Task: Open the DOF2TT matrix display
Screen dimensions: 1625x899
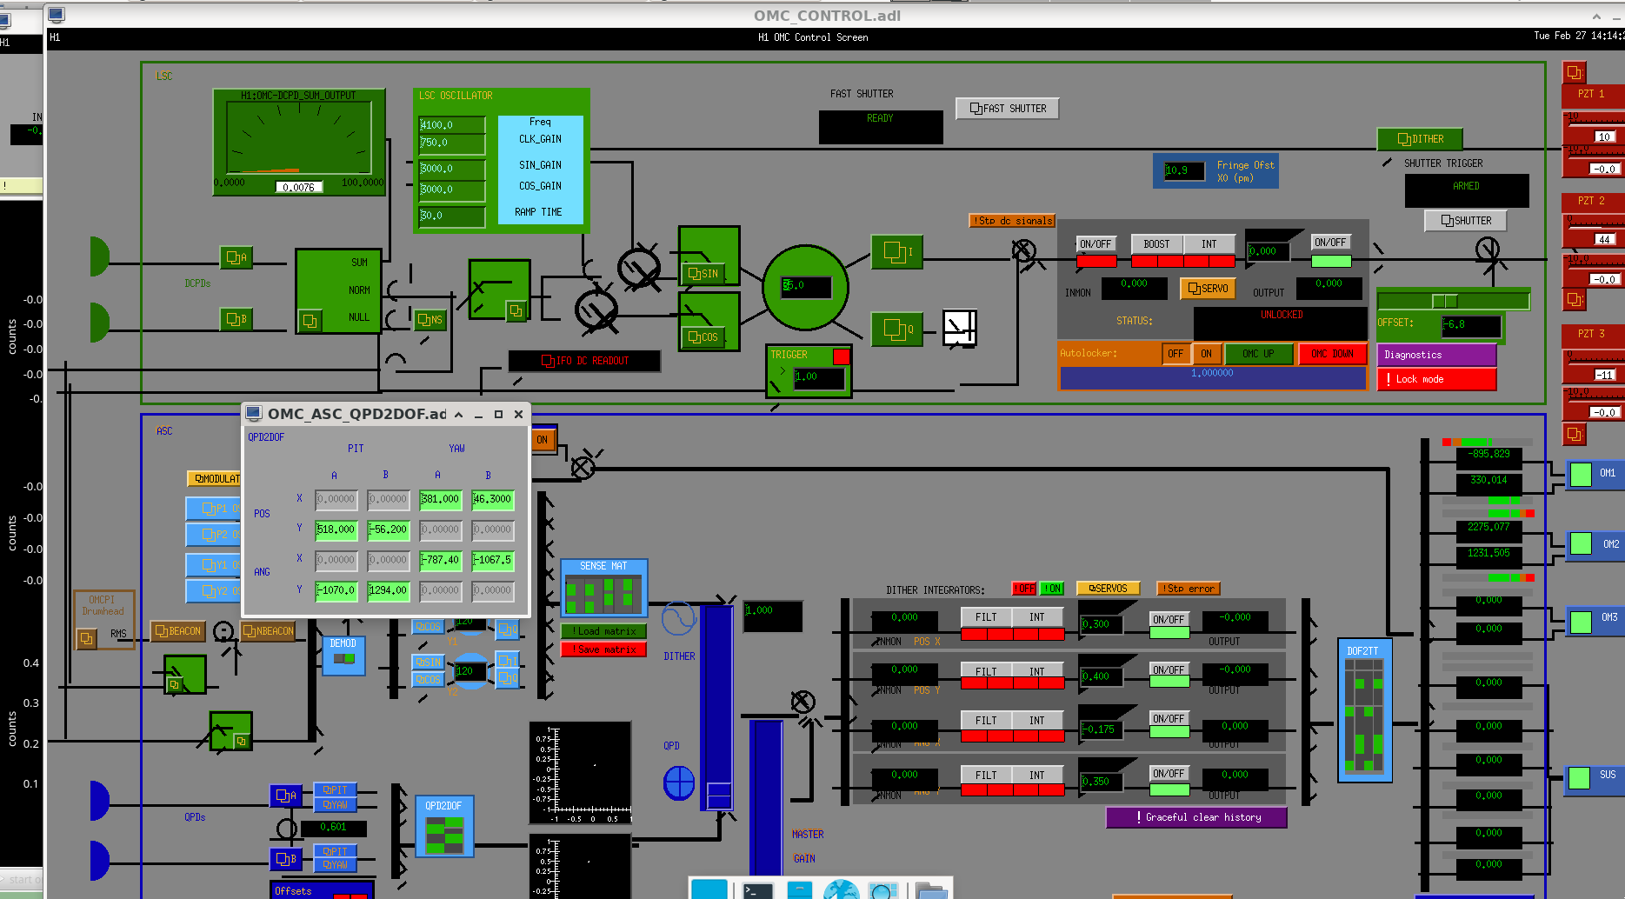Action: click(x=1364, y=710)
